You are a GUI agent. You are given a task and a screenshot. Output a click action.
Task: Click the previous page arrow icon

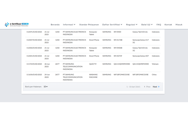(x=144, y=87)
